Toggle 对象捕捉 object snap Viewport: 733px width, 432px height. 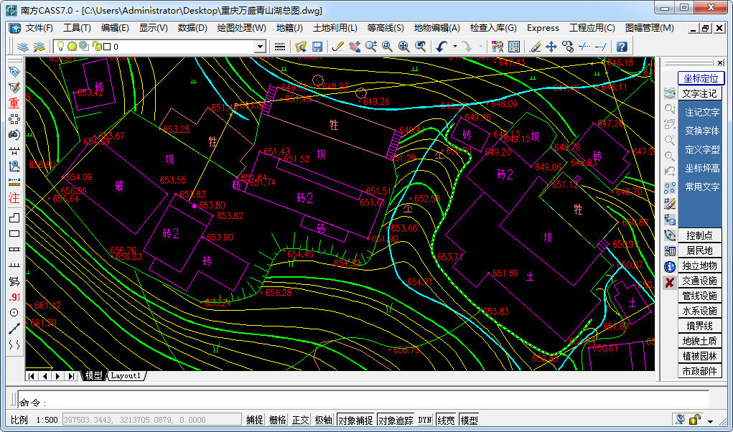tap(355, 420)
